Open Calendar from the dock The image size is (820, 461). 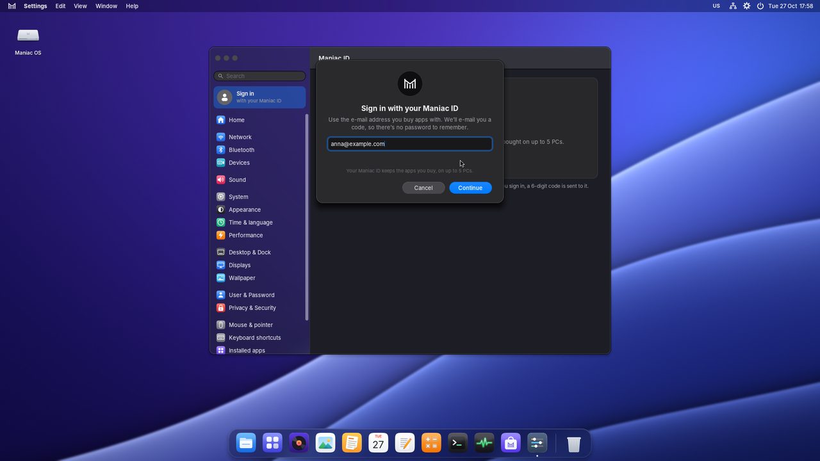tap(378, 443)
